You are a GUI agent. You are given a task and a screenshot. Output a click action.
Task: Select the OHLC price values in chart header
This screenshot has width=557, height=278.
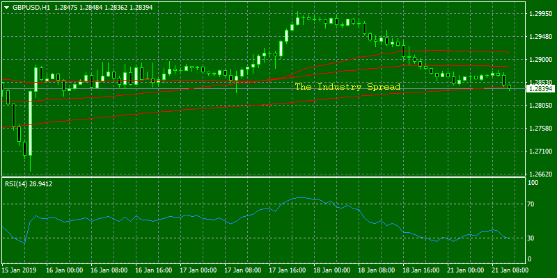(x=104, y=7)
